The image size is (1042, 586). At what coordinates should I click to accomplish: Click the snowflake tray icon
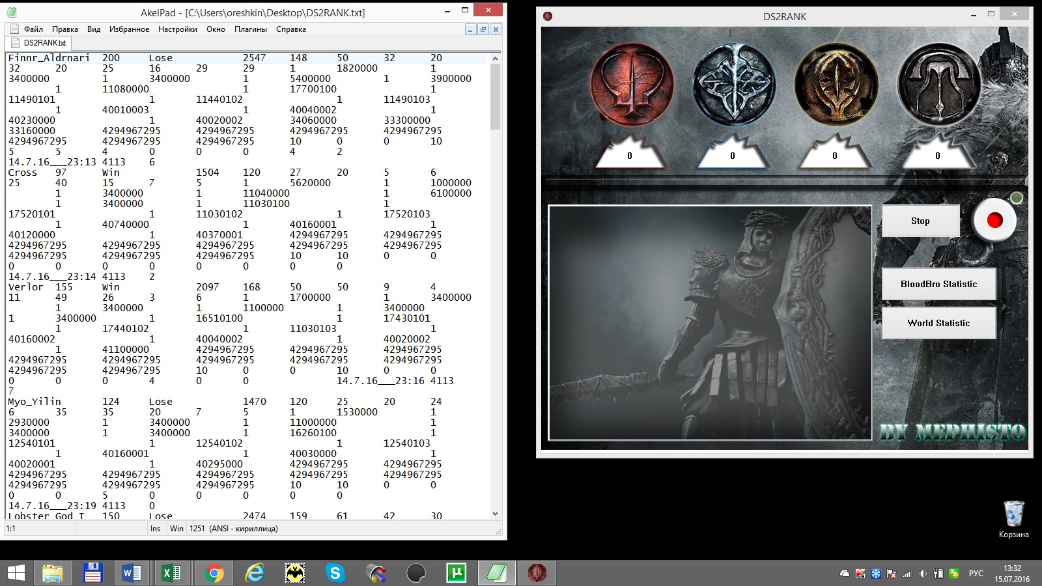pyautogui.click(x=876, y=574)
